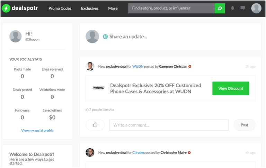Click the dealspotr lightning bolt logo
The height and width of the screenshot is (168, 266).
coord(6,8)
